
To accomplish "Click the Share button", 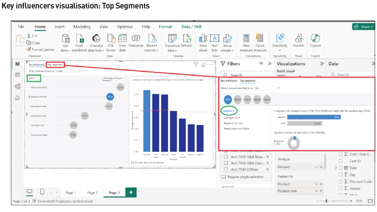I will point(363,27).
